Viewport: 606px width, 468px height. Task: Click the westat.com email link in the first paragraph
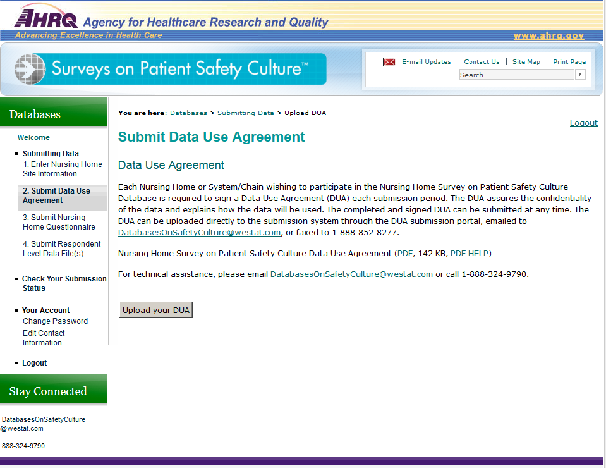tap(200, 233)
